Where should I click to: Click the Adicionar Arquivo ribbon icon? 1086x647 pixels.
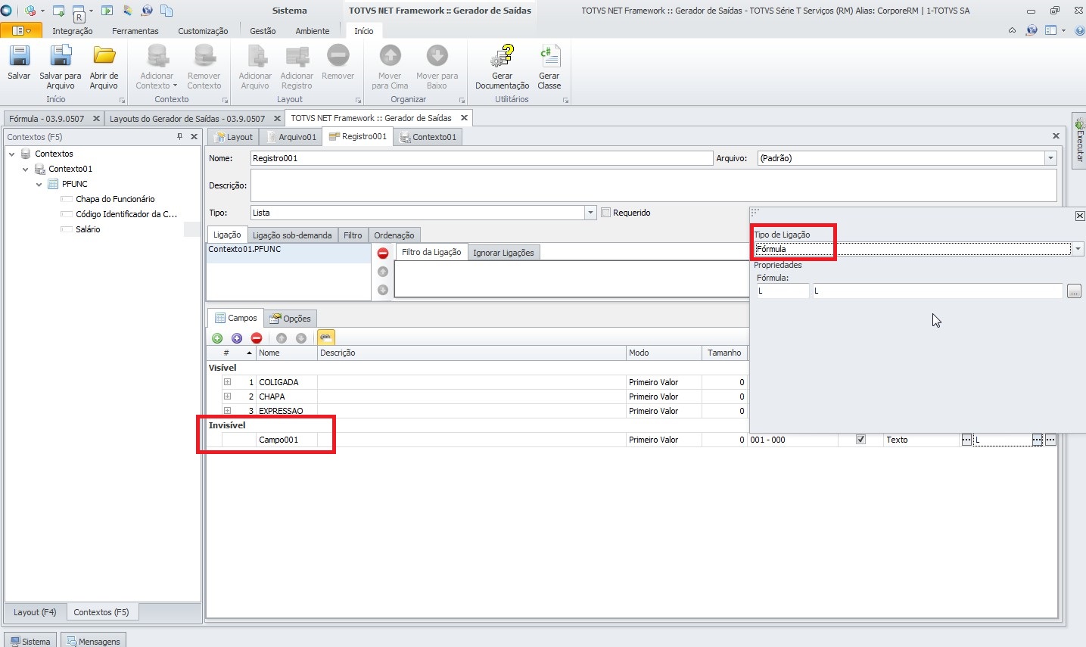pyautogui.click(x=255, y=56)
